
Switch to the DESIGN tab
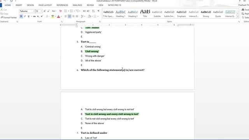pos(30,5)
